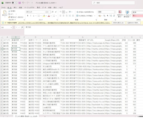The width and height of the screenshot is (143, 118).
Task: Toggle the AutoSave (自動保存) switch
Action: (14, 3)
